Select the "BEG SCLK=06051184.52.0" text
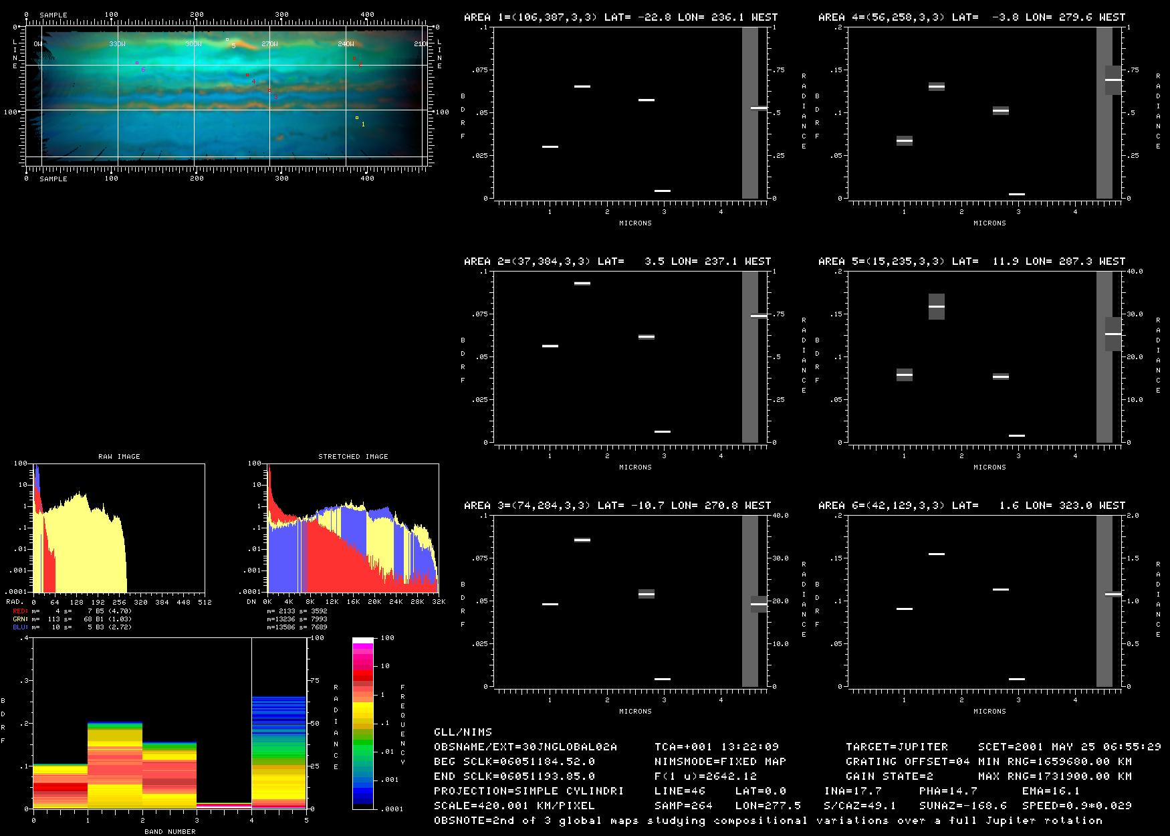Image resolution: width=1170 pixels, height=836 pixels. [514, 762]
